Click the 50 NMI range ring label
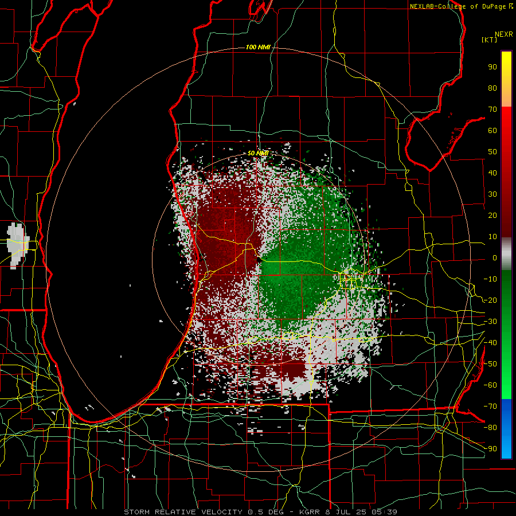The height and width of the screenshot is (516, 516). pos(258,153)
